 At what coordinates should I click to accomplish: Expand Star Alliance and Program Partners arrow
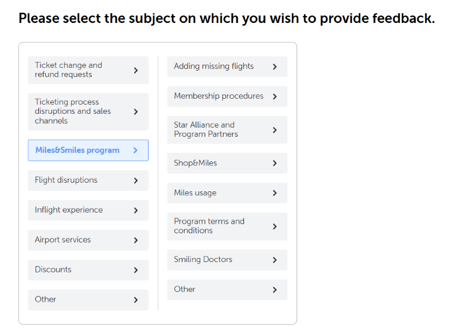(274, 130)
